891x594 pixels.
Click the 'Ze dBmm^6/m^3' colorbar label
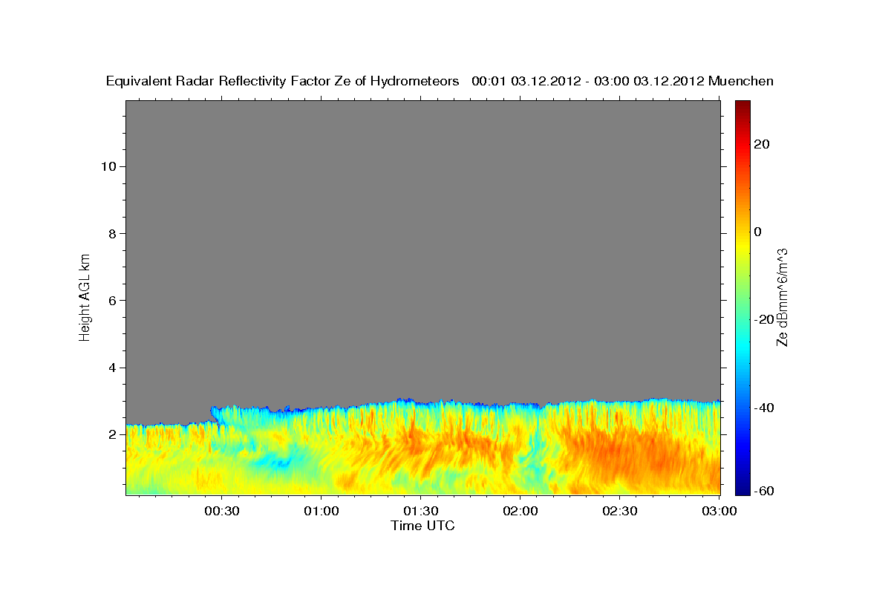[x=781, y=296]
